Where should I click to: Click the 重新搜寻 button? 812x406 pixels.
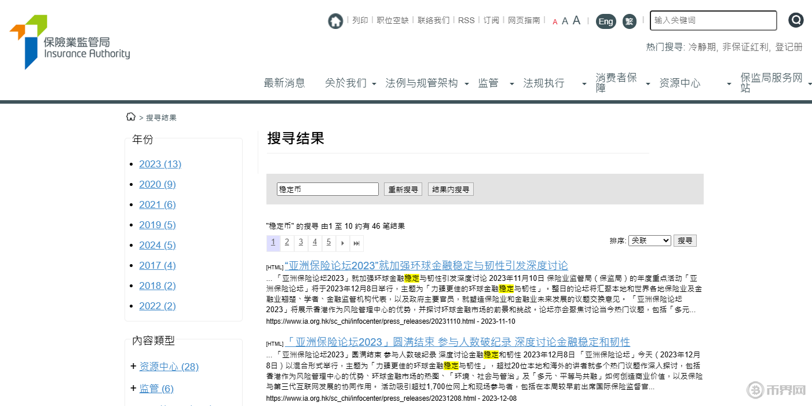403,189
